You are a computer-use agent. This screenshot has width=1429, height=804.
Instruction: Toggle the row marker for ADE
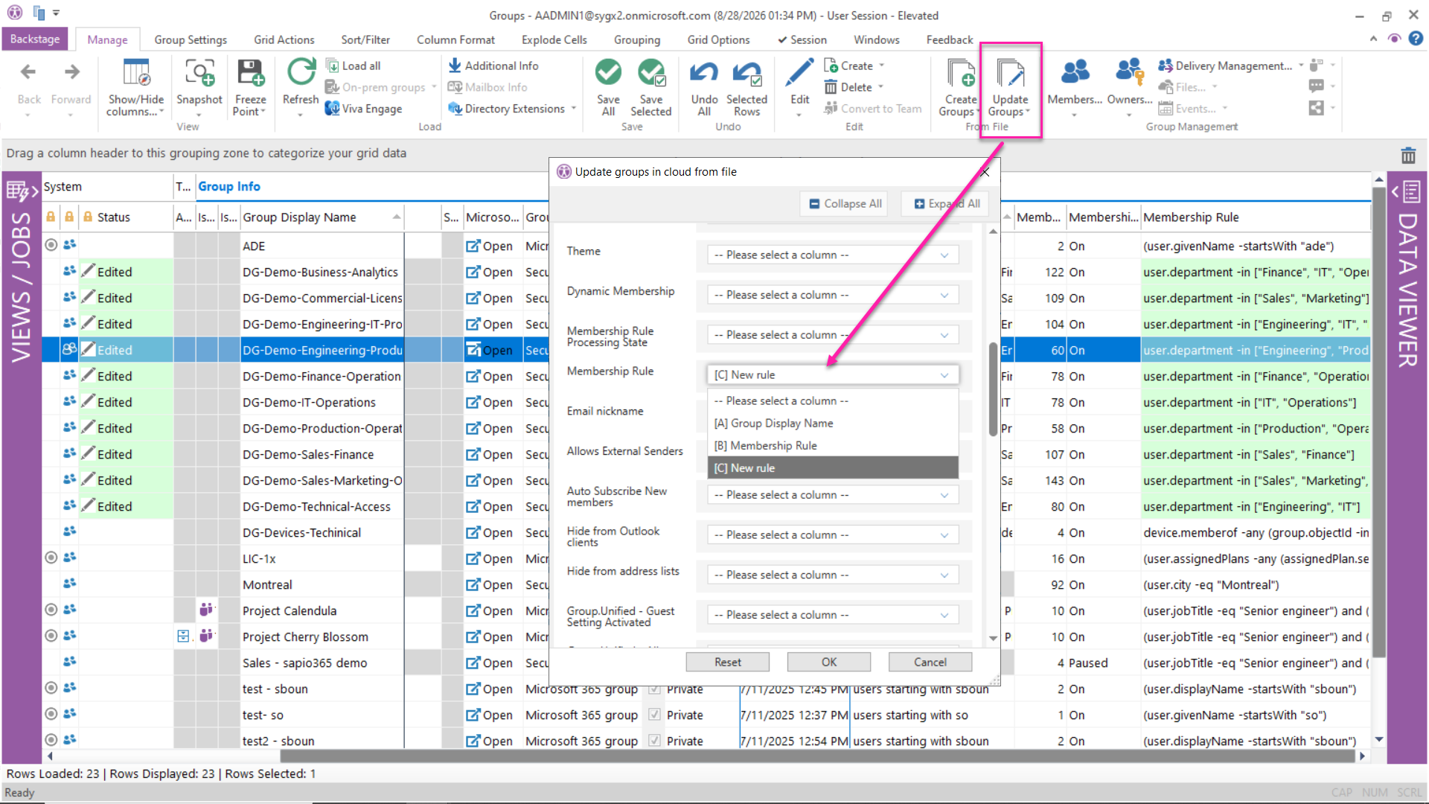point(51,244)
